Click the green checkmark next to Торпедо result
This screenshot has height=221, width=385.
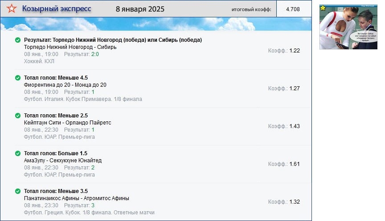(18, 40)
